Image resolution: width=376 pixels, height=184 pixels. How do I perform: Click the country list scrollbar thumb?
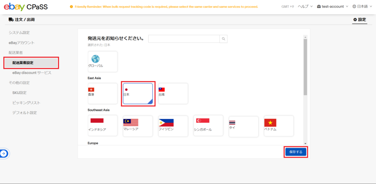coord(305,67)
